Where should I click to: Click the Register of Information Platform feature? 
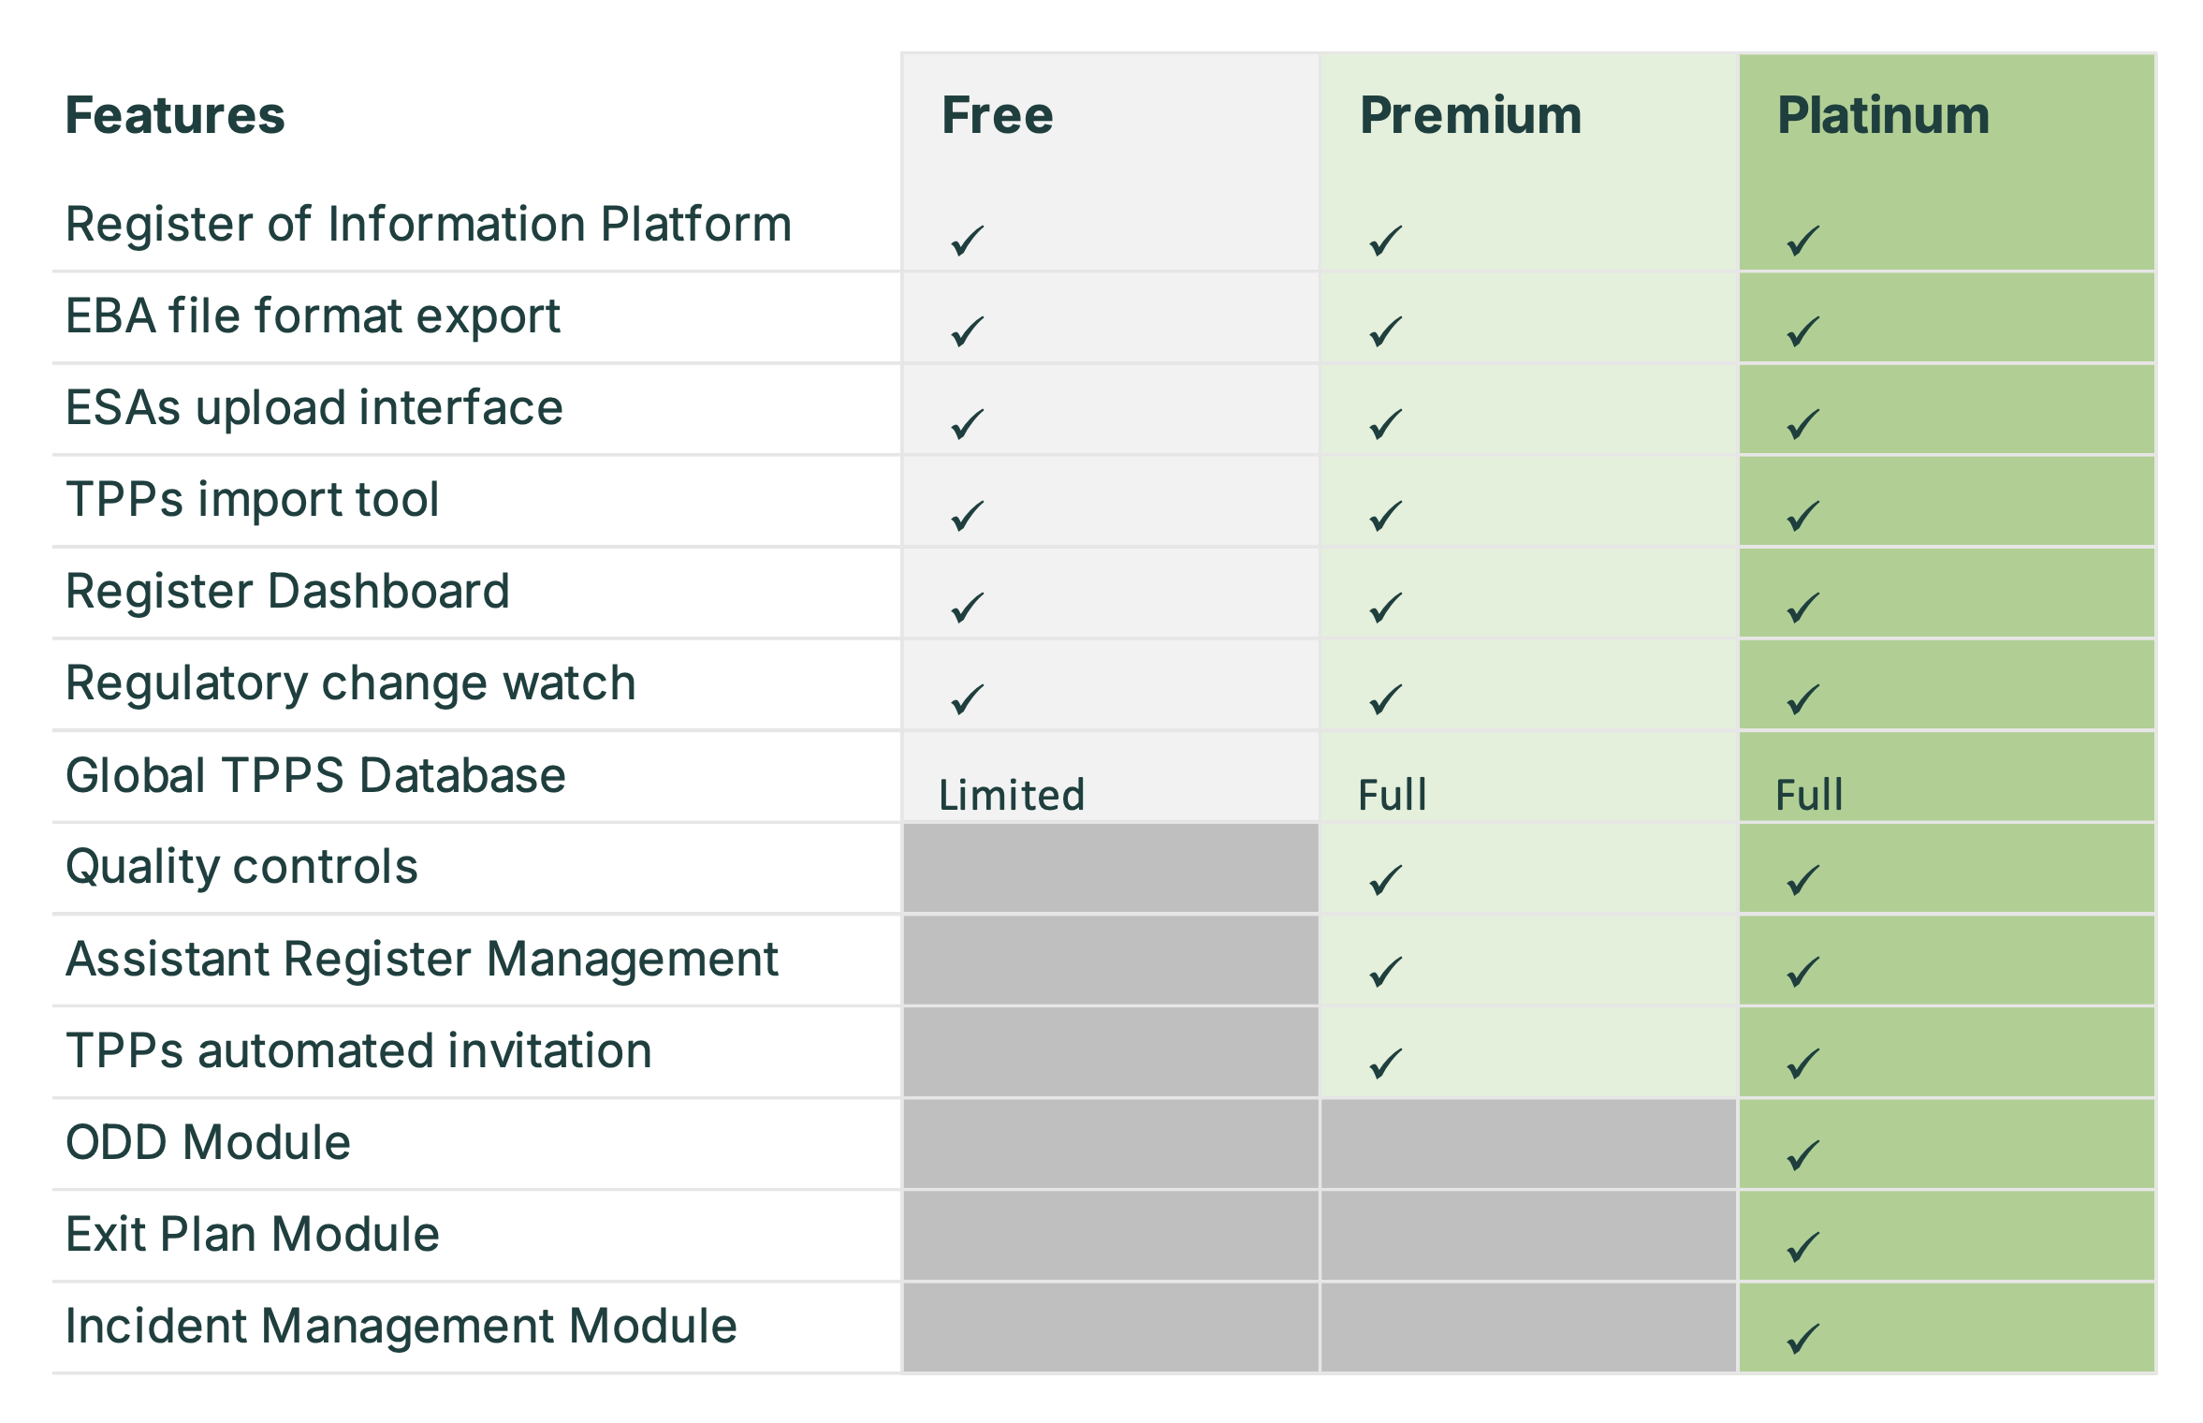tap(429, 225)
